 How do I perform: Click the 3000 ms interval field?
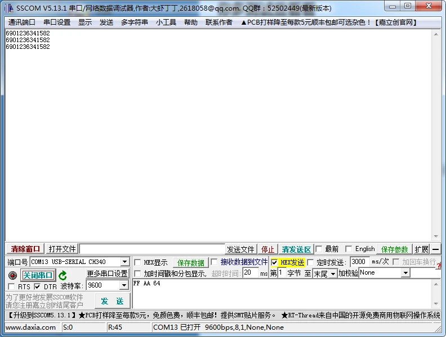359,262
